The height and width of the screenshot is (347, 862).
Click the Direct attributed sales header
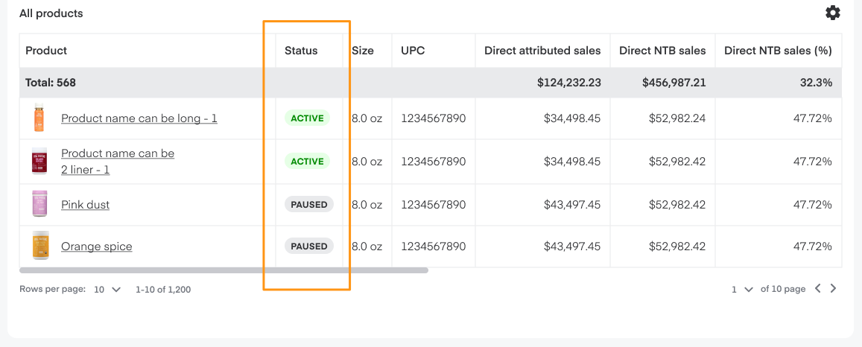click(x=542, y=51)
